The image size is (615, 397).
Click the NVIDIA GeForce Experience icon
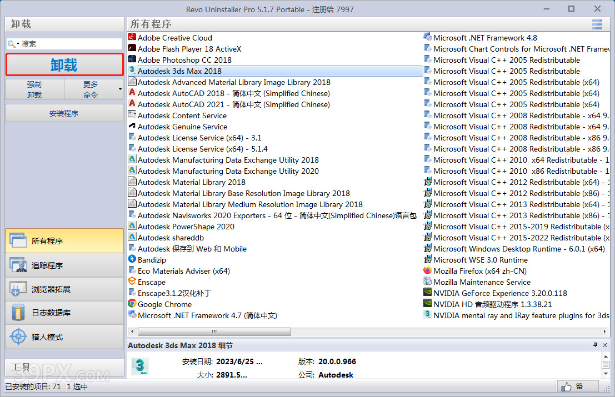(428, 293)
